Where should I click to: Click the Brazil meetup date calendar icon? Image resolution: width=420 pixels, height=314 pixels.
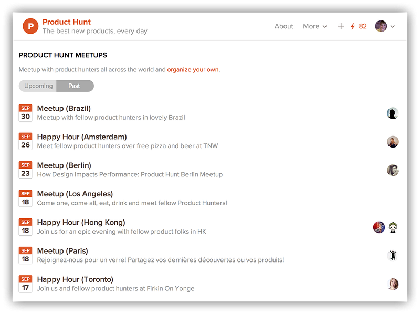pyautogui.click(x=25, y=113)
